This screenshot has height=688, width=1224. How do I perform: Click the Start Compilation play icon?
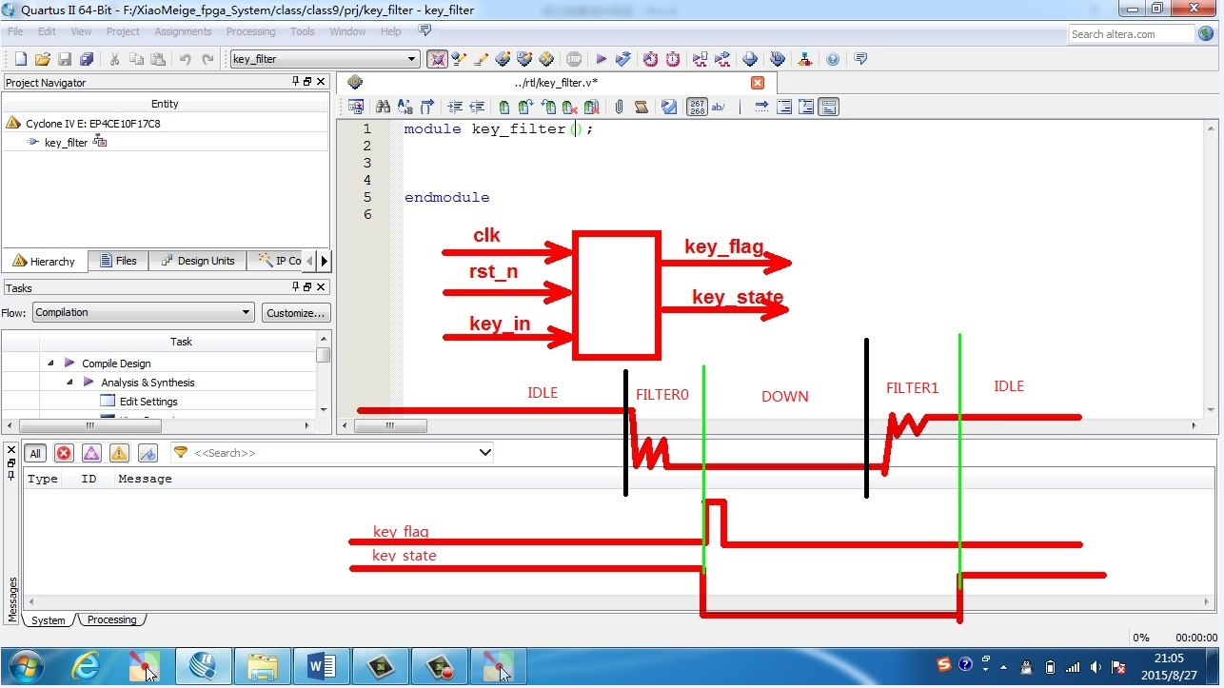(601, 59)
